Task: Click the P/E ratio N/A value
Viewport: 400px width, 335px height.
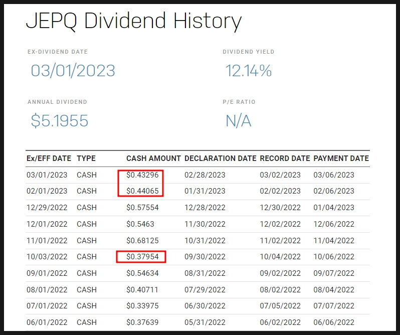Action: coord(238,121)
